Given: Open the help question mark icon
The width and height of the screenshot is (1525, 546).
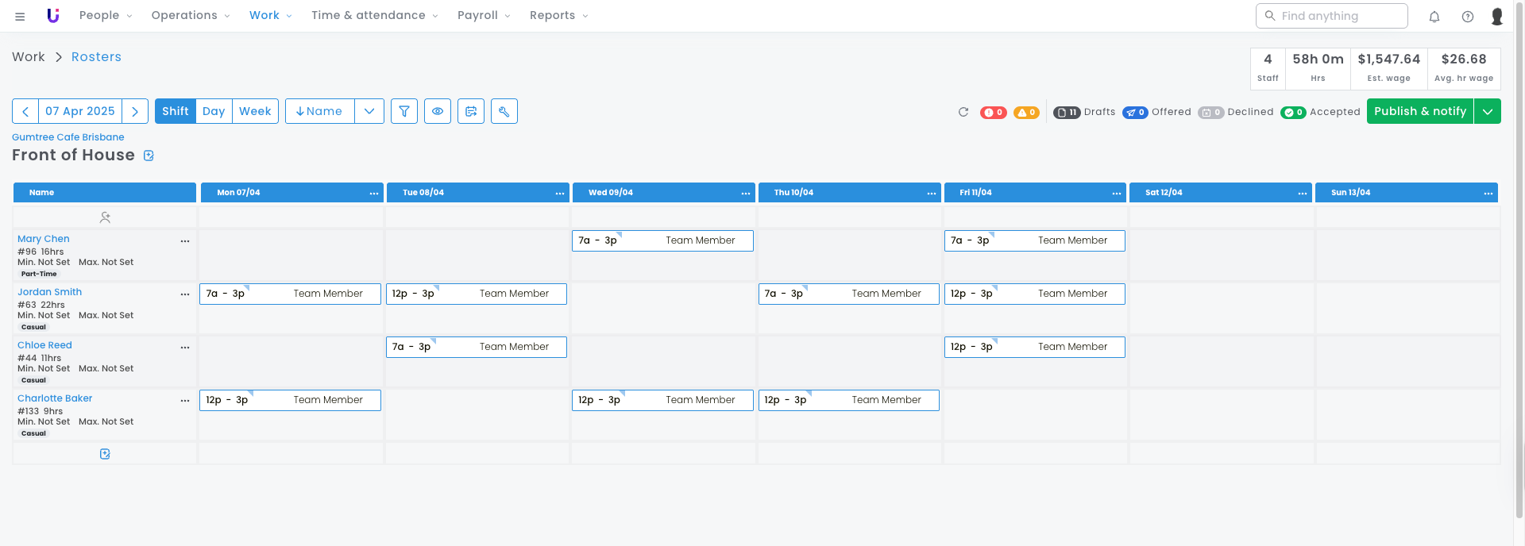Looking at the screenshot, I should (x=1468, y=16).
